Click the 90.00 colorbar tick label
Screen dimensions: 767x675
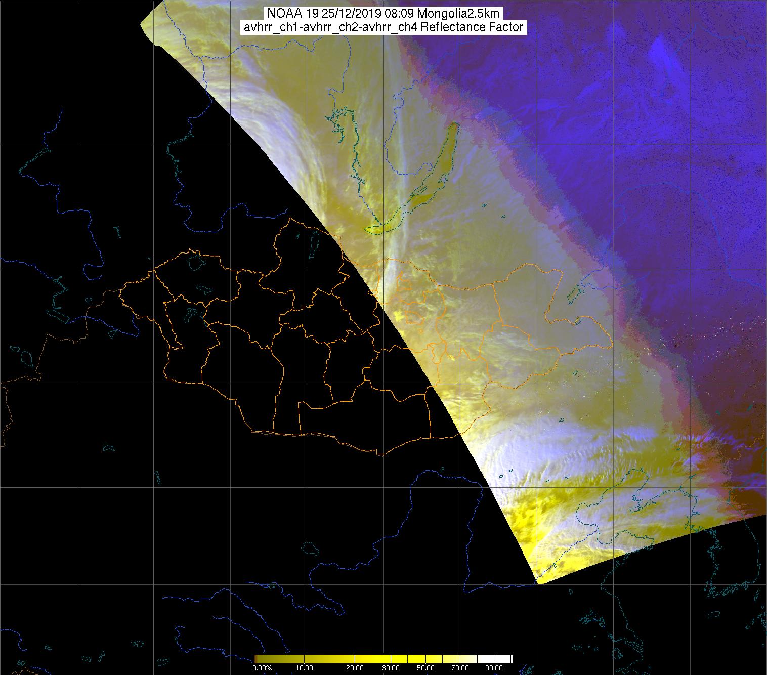coord(494,668)
